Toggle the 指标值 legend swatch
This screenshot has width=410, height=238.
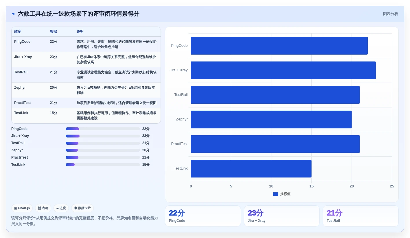tap(276, 194)
